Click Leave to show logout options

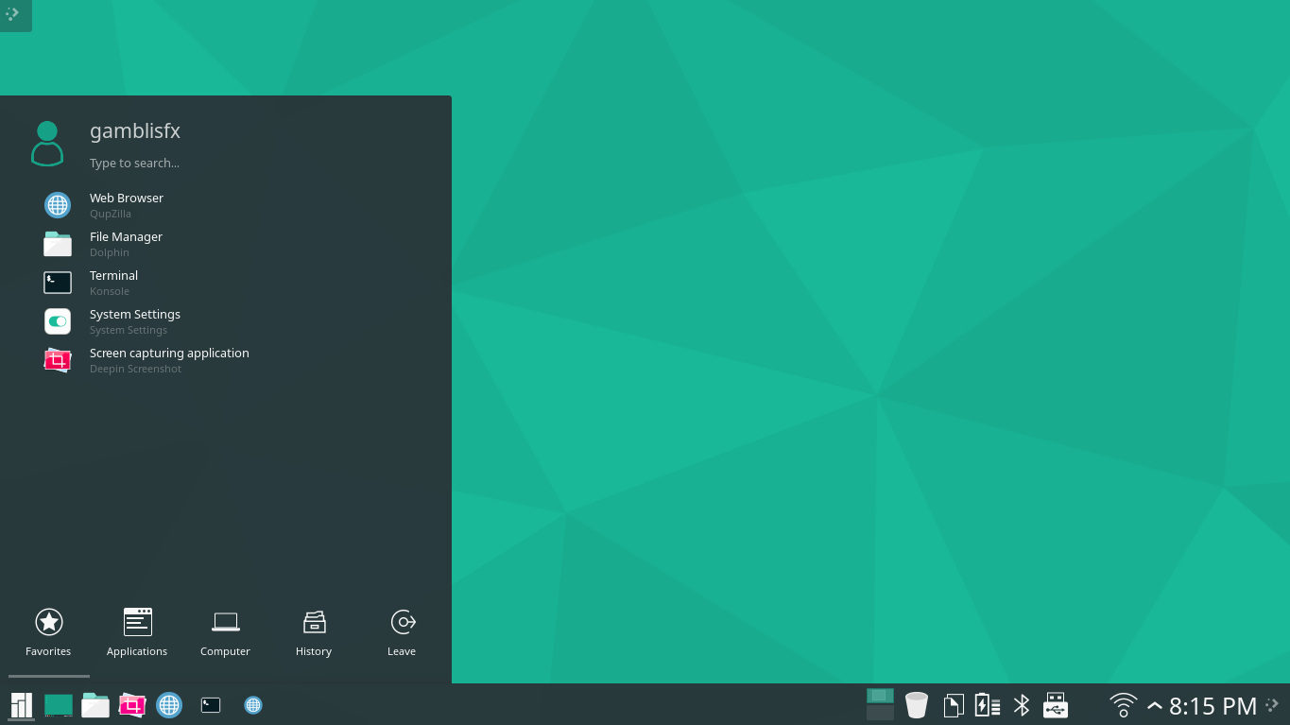pyautogui.click(x=402, y=631)
